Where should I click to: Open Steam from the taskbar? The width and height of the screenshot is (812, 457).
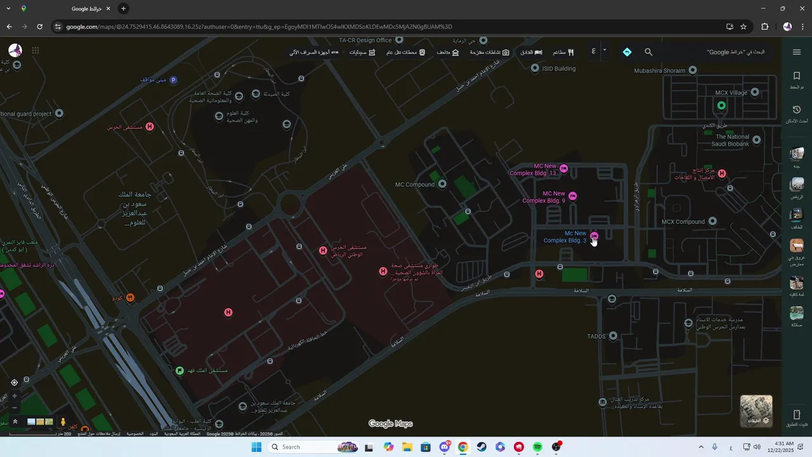(x=481, y=447)
